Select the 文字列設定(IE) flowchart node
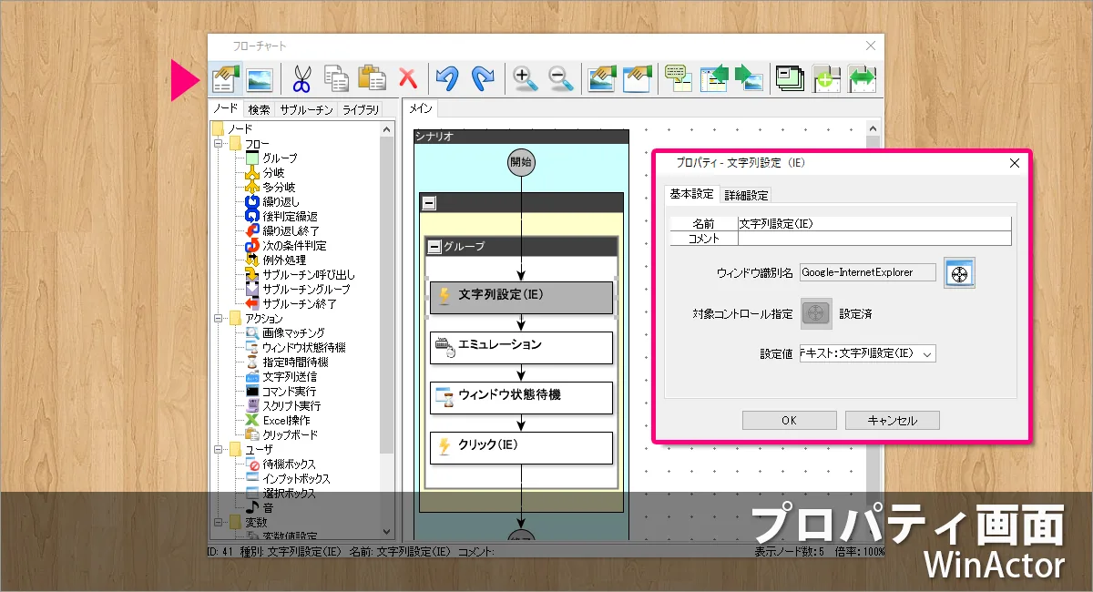 coord(521,298)
